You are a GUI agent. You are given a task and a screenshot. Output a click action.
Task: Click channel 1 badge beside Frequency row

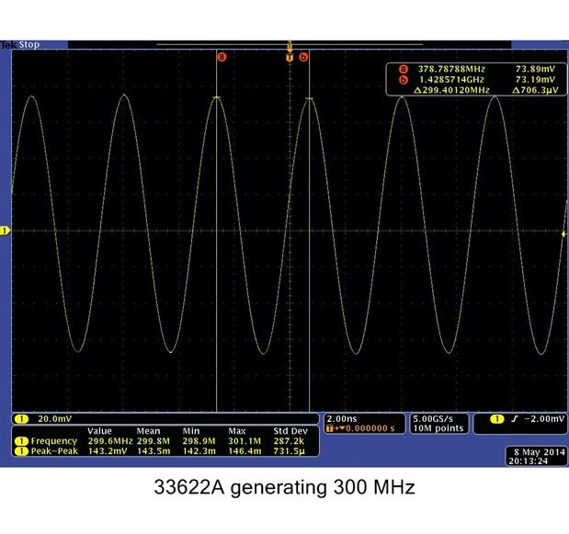(x=21, y=441)
